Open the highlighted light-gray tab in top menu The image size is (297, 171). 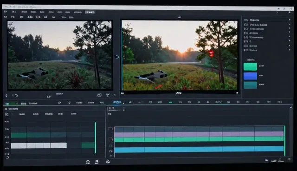(90, 12)
